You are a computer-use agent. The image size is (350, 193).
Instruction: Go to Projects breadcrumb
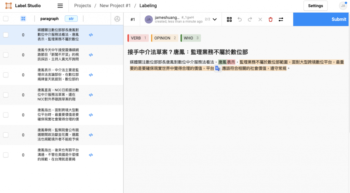(x=83, y=5)
